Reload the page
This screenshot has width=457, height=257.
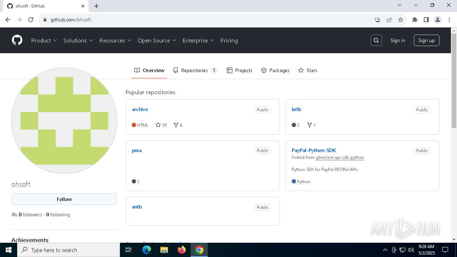31,20
